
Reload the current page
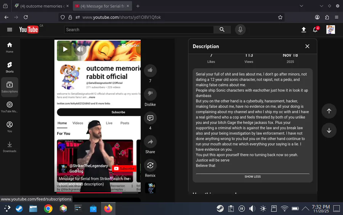26,17
